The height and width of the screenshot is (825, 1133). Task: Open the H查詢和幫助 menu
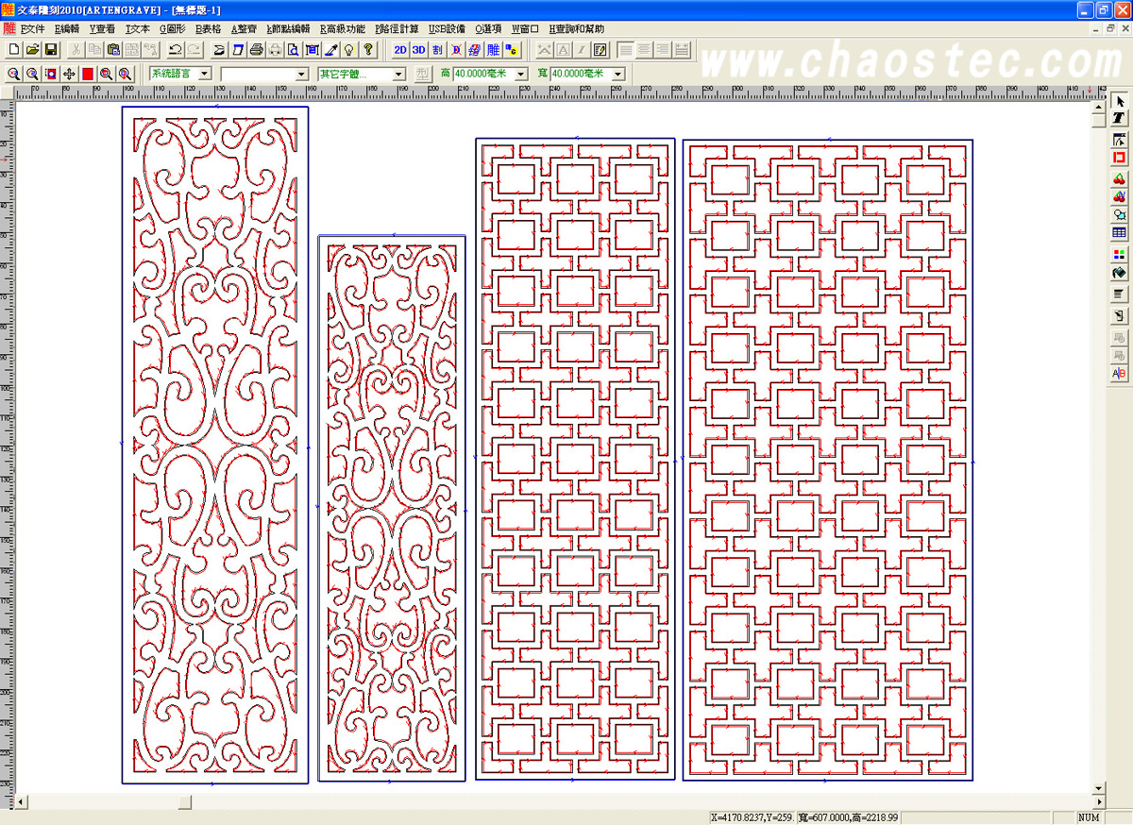[576, 29]
